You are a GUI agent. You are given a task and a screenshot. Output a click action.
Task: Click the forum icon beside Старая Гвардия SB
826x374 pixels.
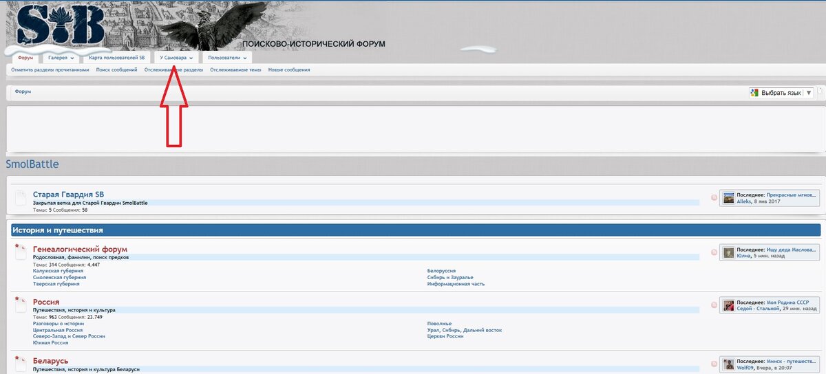[20, 199]
